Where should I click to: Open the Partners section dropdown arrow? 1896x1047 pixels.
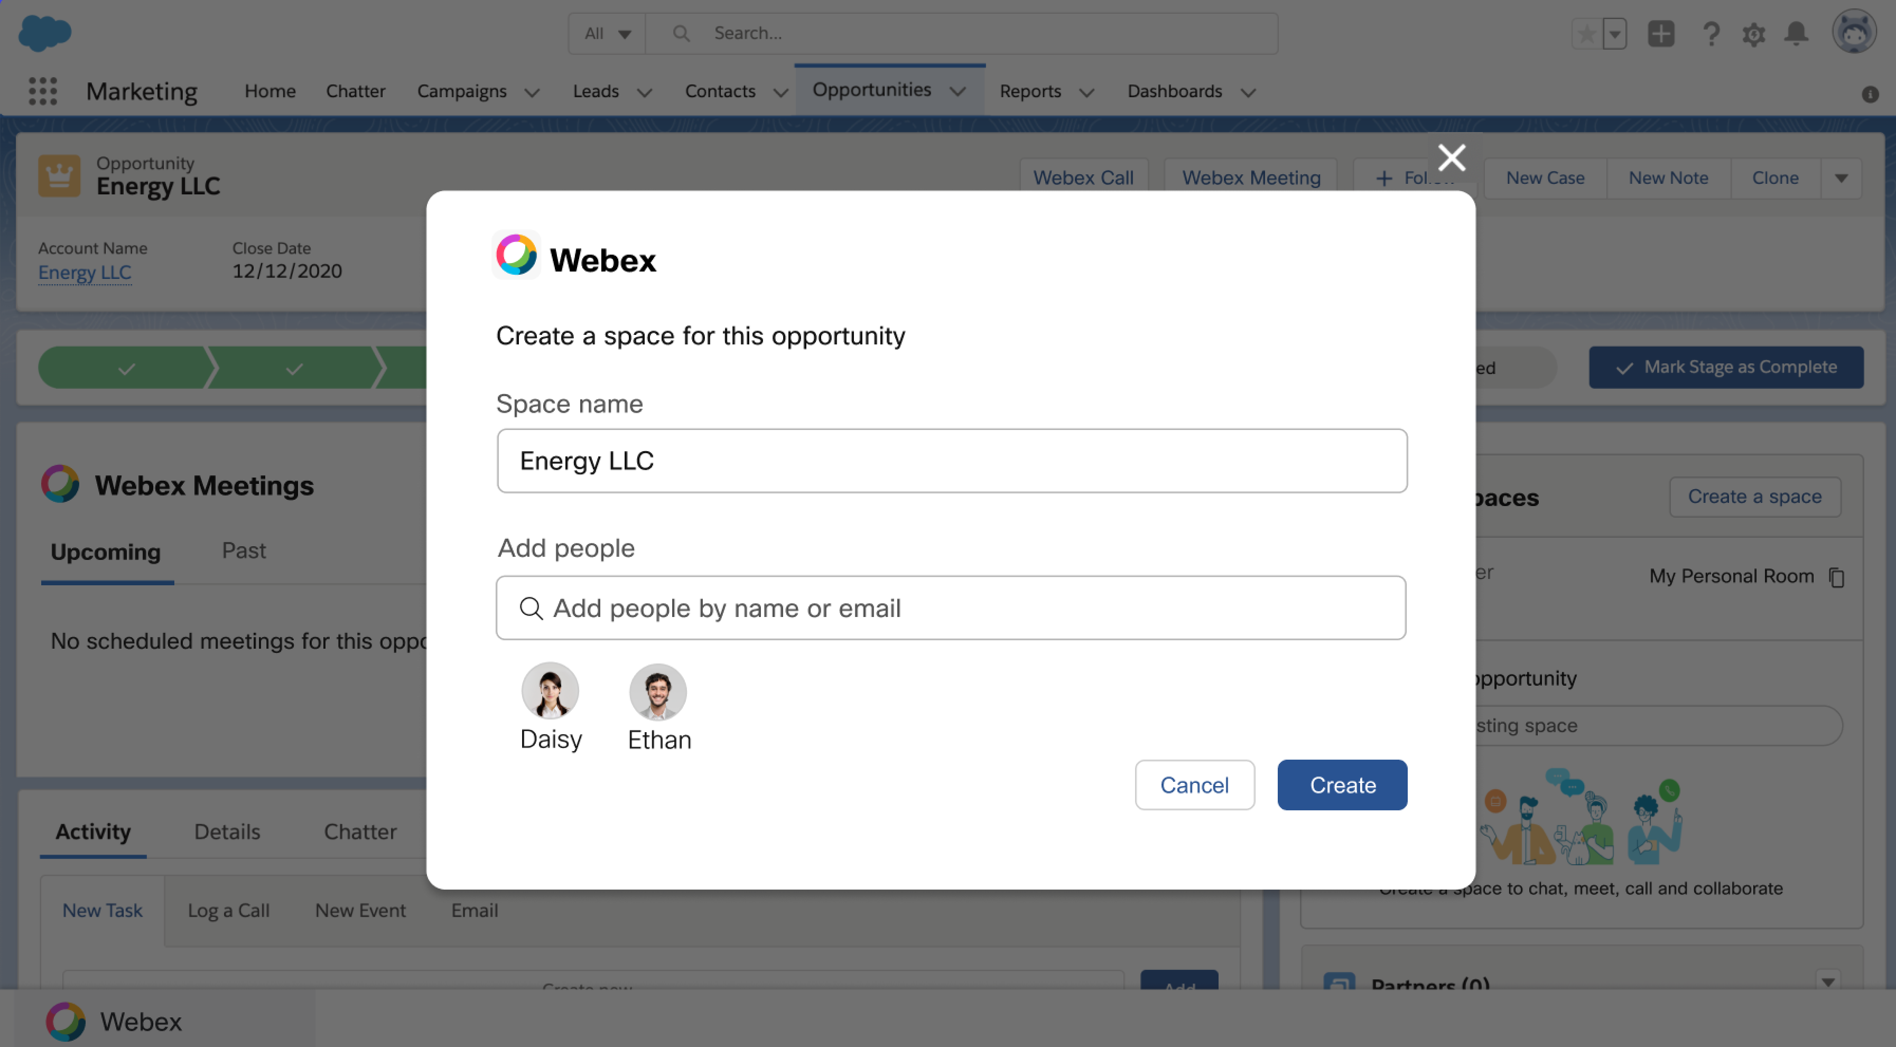tap(1828, 981)
